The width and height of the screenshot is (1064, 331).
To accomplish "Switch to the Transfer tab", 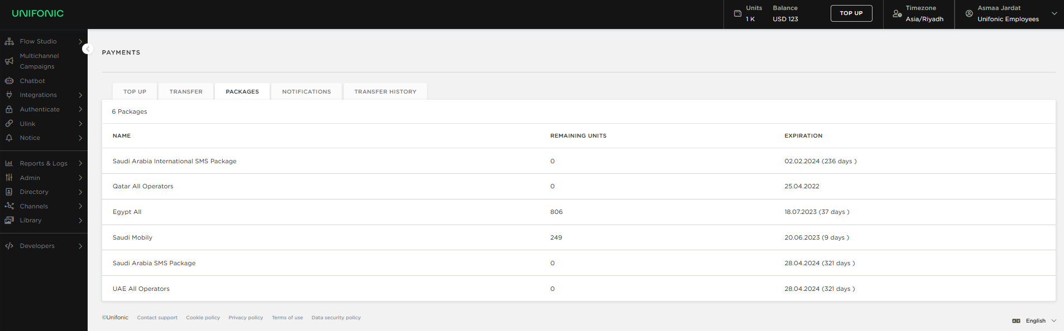I will click(x=186, y=91).
